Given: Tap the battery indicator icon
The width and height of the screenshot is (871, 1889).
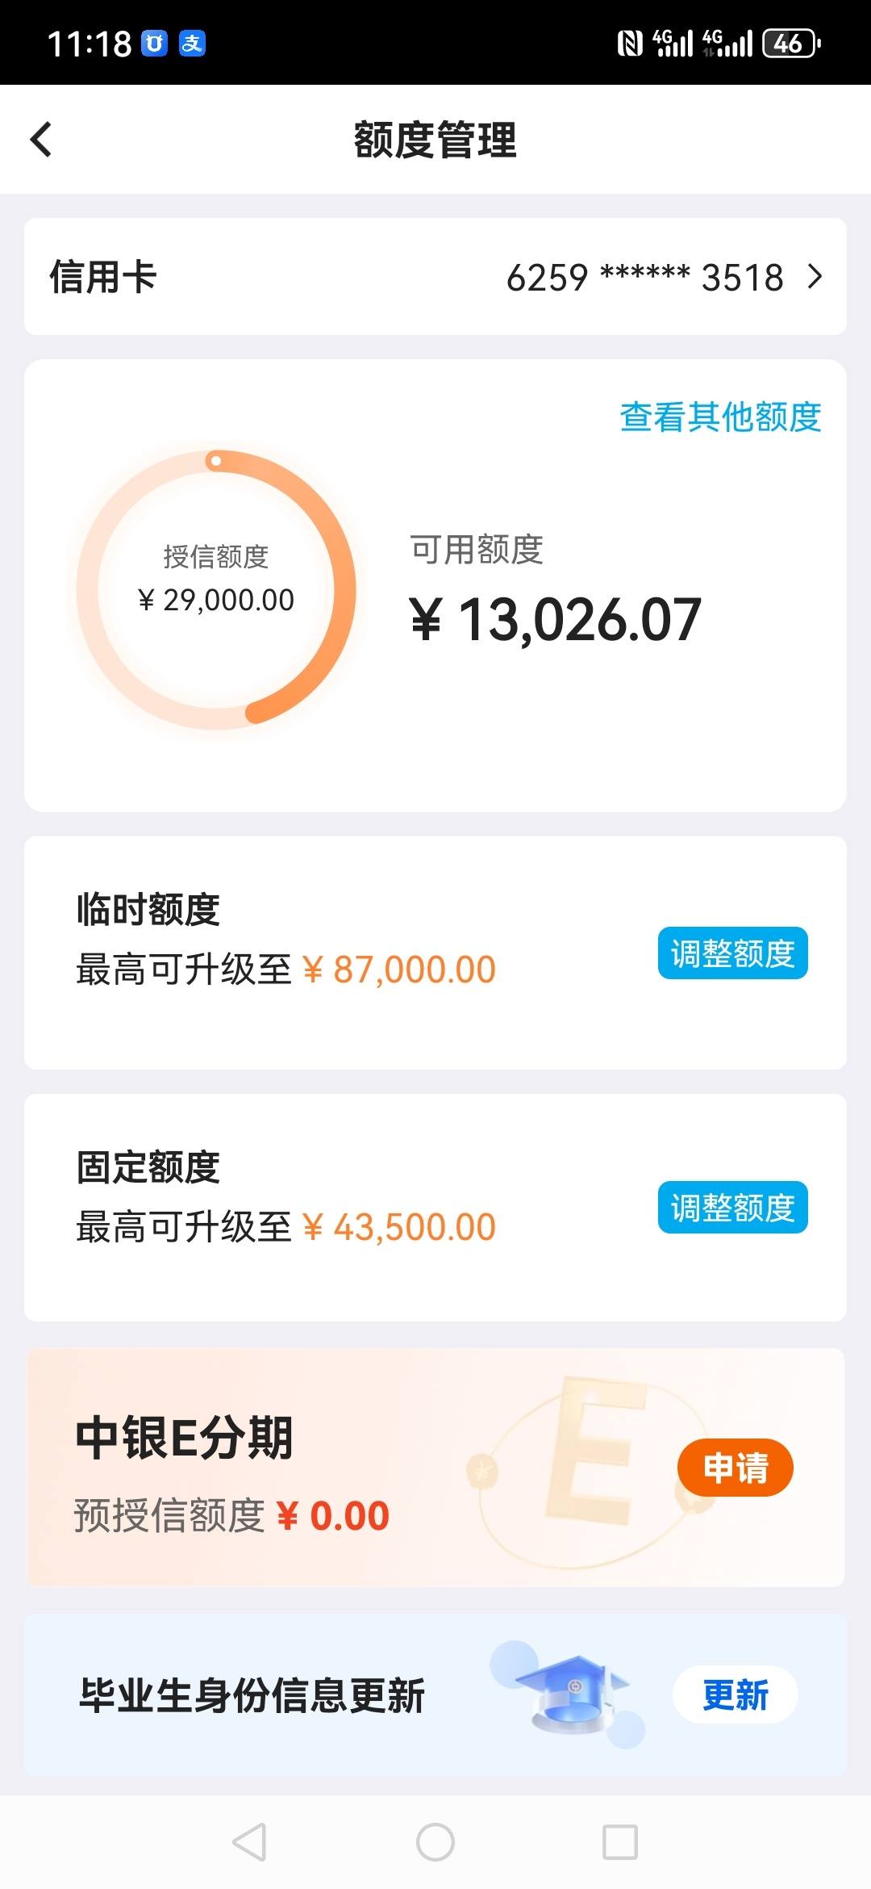Looking at the screenshot, I should coord(792,43).
